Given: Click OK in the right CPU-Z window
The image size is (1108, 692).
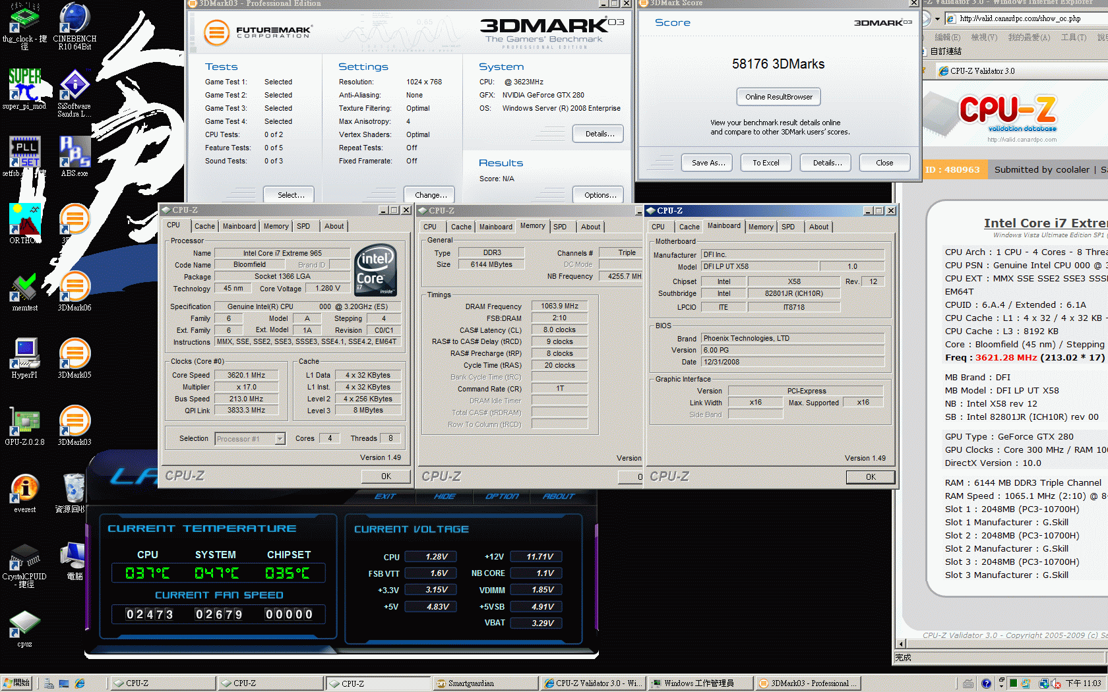Looking at the screenshot, I should [871, 477].
